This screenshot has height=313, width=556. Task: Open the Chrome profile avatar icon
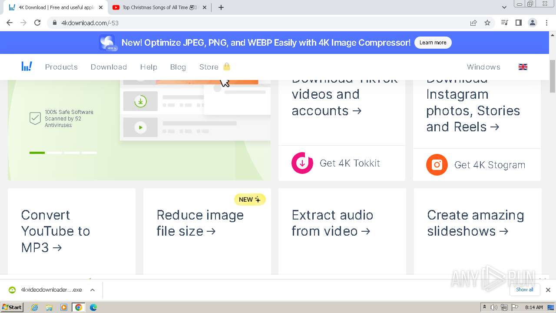point(533,23)
